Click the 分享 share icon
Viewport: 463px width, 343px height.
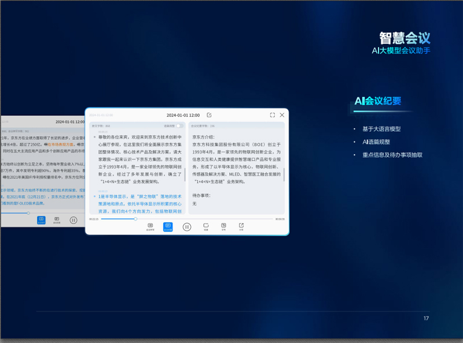coord(241,226)
